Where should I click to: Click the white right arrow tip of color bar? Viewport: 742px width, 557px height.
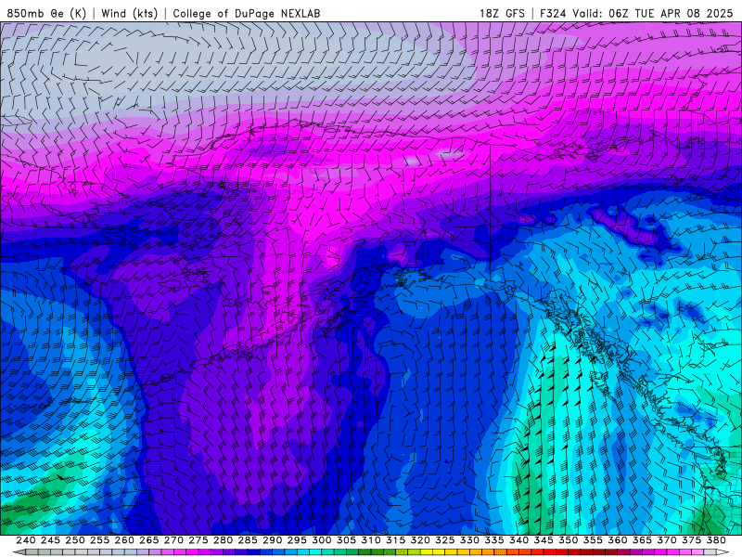click(x=723, y=552)
